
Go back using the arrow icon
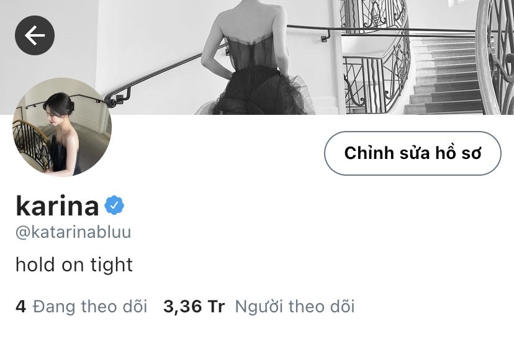click(x=35, y=35)
